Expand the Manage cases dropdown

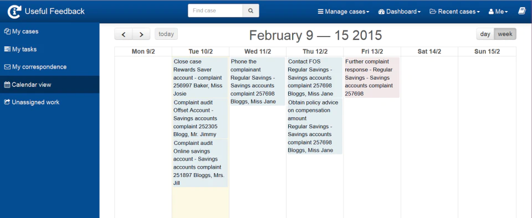(344, 12)
